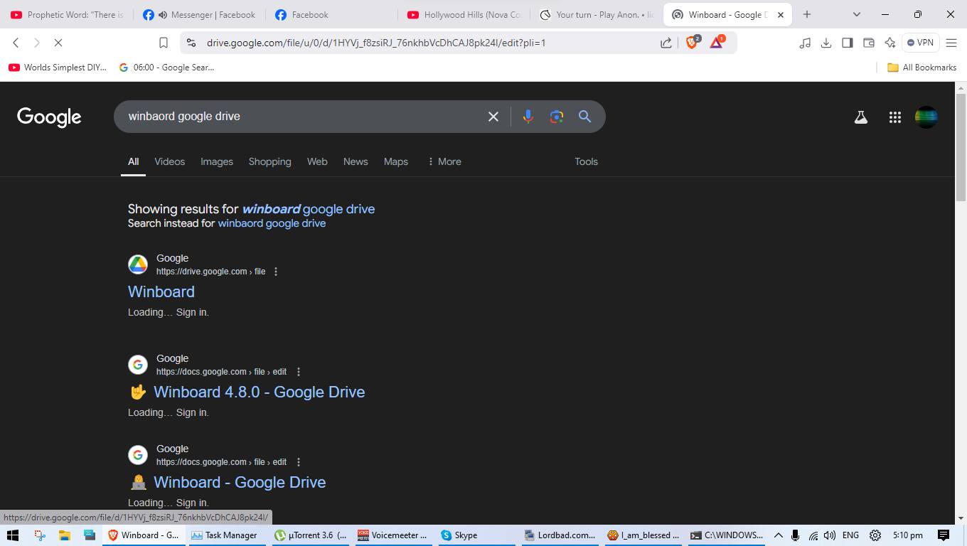Toggle the VPN button
The image size is (967, 546).
pos(920,43)
